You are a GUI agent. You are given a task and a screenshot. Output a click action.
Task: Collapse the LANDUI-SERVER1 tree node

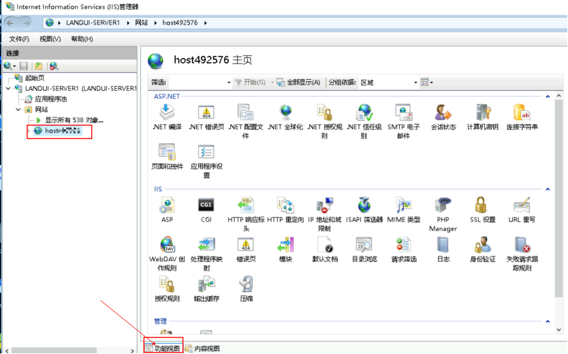8,88
